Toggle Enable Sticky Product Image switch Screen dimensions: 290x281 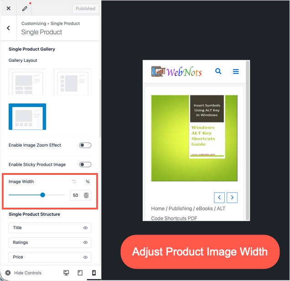click(x=85, y=164)
